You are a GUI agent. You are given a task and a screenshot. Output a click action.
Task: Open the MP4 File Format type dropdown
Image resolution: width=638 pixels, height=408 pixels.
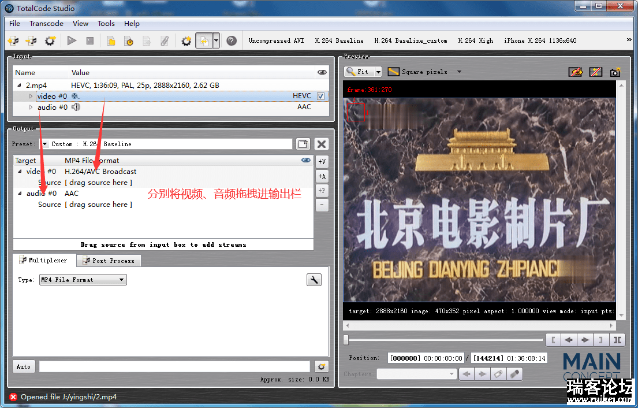pyautogui.click(x=83, y=280)
